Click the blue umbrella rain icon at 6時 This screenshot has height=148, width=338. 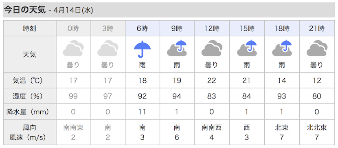(x=142, y=49)
